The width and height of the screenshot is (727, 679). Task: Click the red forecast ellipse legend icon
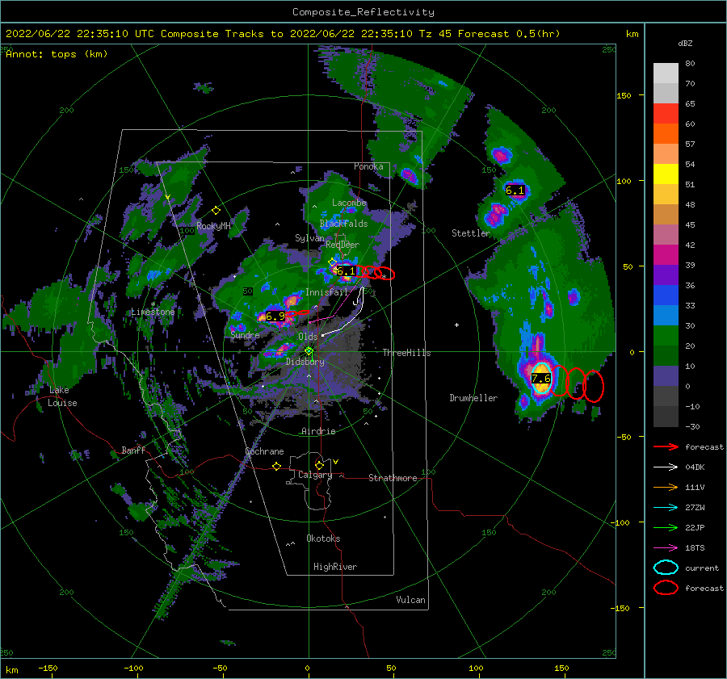coord(666,588)
